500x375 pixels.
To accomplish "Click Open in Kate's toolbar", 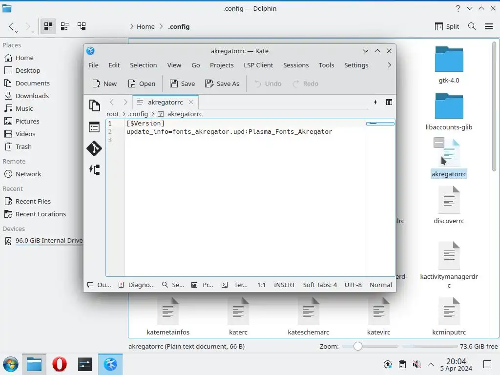I will [142, 83].
